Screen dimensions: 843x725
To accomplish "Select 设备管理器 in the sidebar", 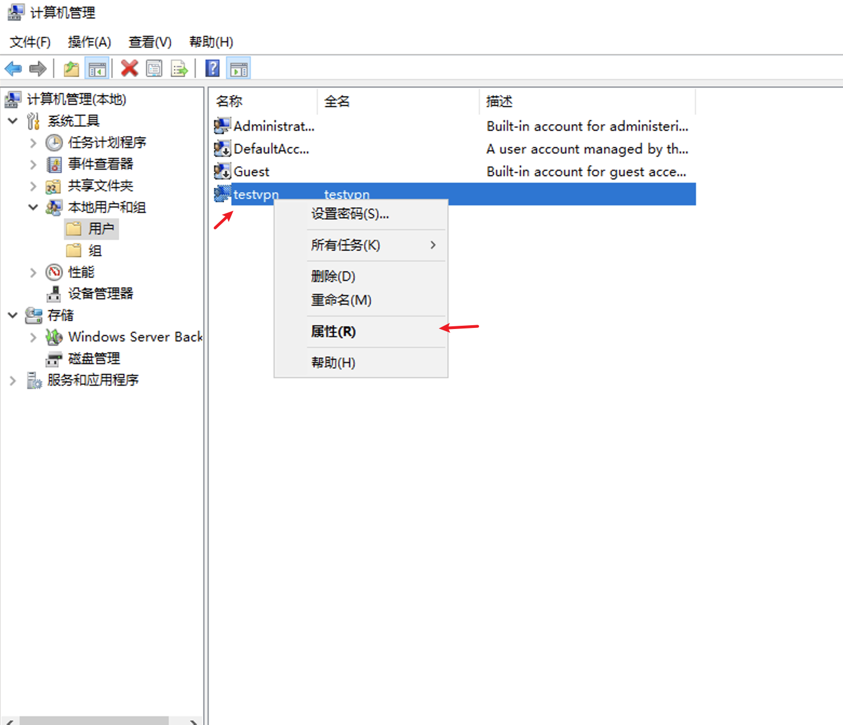I will [x=100, y=293].
